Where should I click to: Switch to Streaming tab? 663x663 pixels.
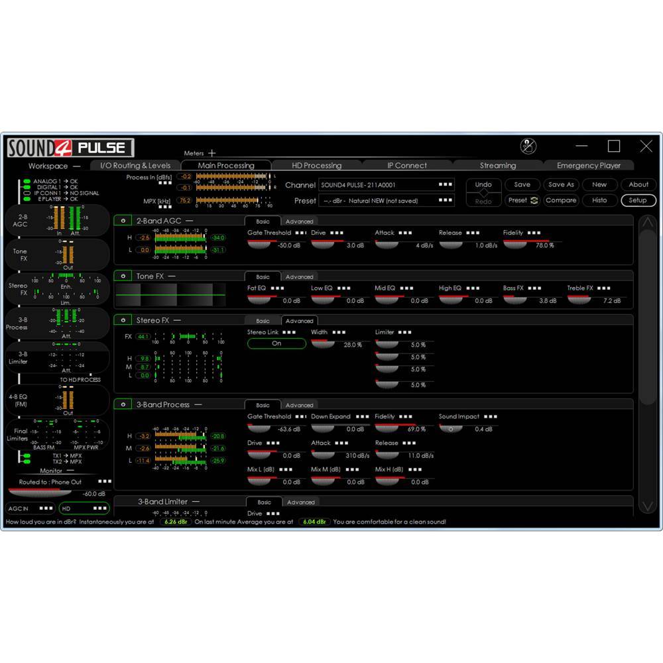click(x=498, y=165)
